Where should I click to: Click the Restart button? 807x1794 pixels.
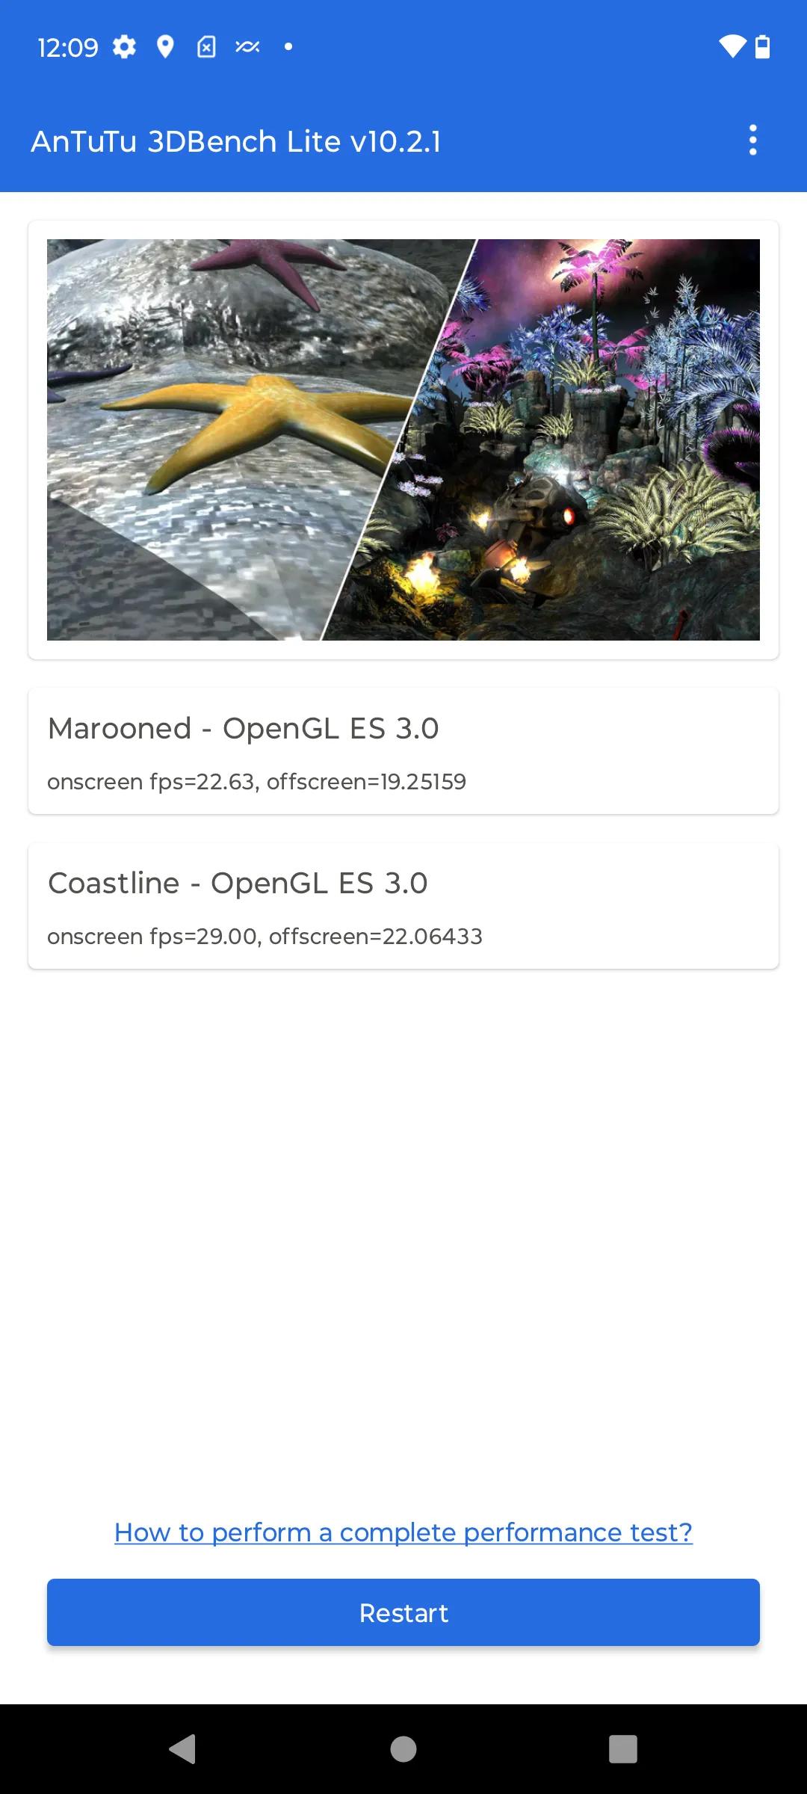point(403,1612)
